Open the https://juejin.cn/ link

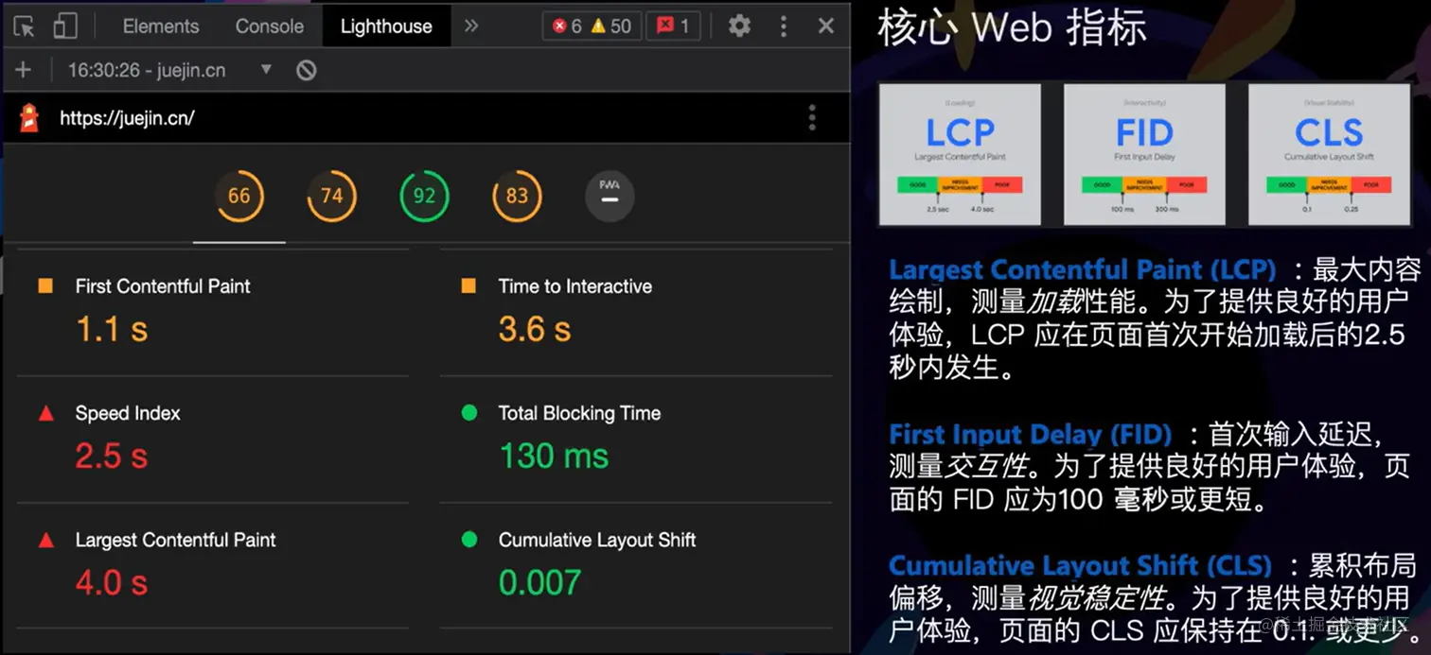click(x=127, y=118)
